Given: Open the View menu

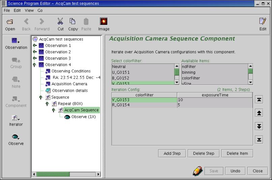Looking at the screenshot, I should point(29,10).
